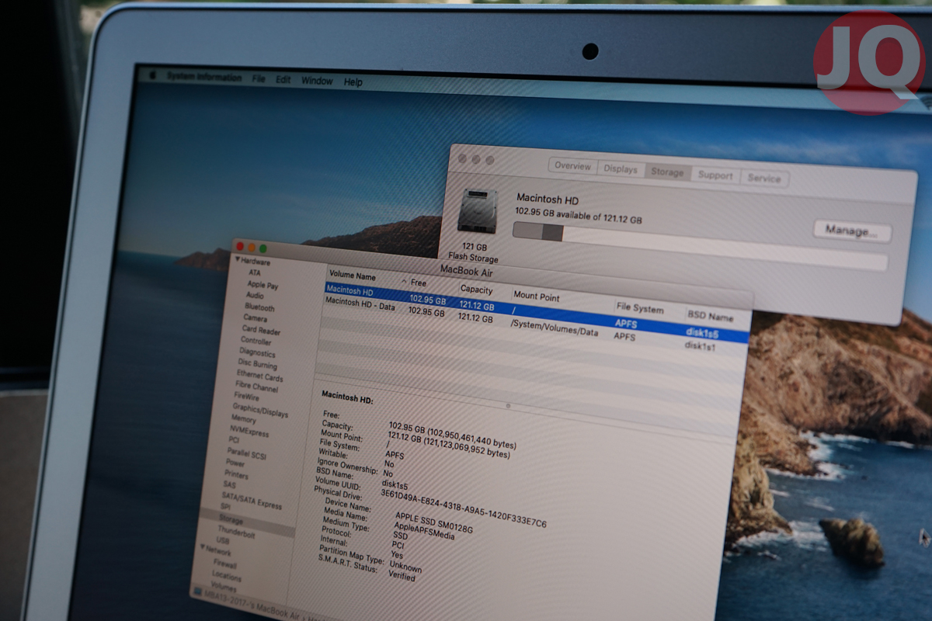
Task: Switch to the Support tab
Action: click(x=715, y=175)
